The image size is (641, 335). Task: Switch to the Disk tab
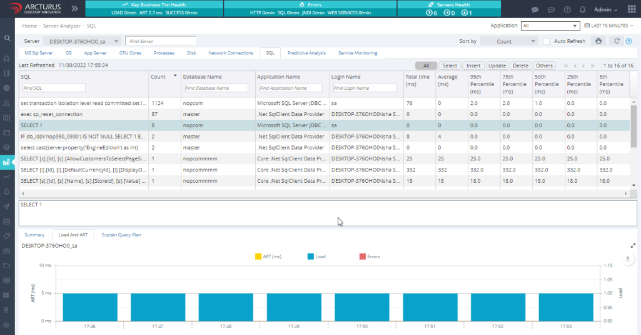tap(191, 53)
